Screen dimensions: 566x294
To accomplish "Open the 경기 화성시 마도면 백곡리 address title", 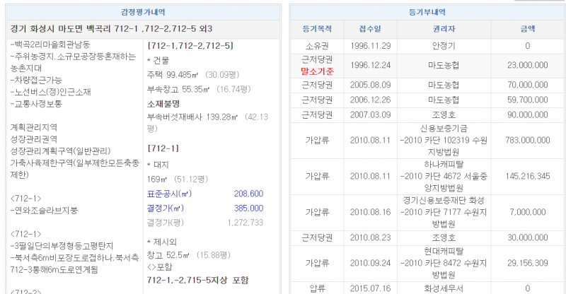I will point(112,29).
